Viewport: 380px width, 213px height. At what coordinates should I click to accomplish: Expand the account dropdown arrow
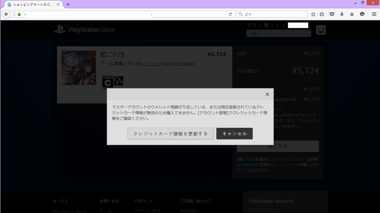284,25
